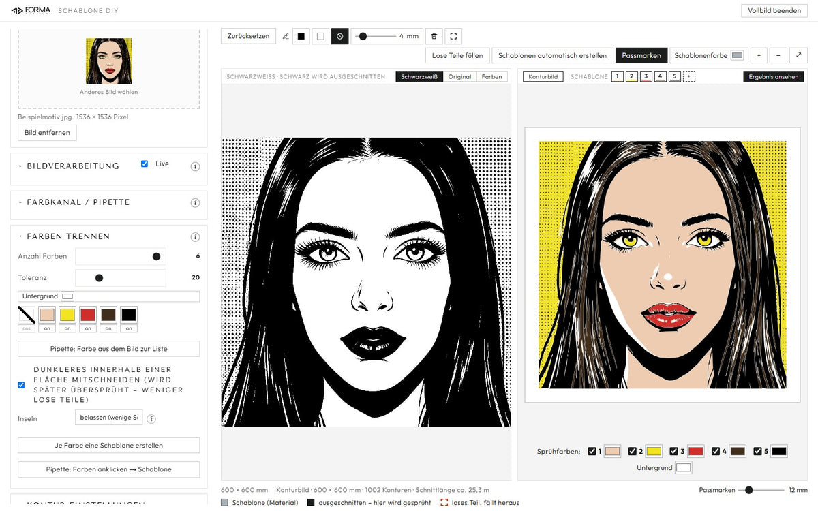Toggle the Dunkleres innerhalb einer Fläche checkbox

coord(21,385)
